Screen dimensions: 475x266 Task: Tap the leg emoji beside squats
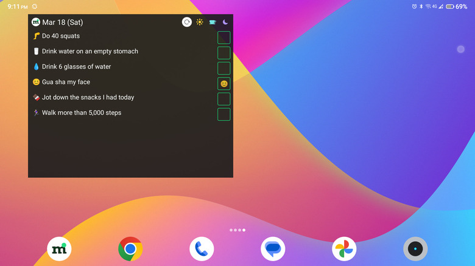tap(37, 36)
